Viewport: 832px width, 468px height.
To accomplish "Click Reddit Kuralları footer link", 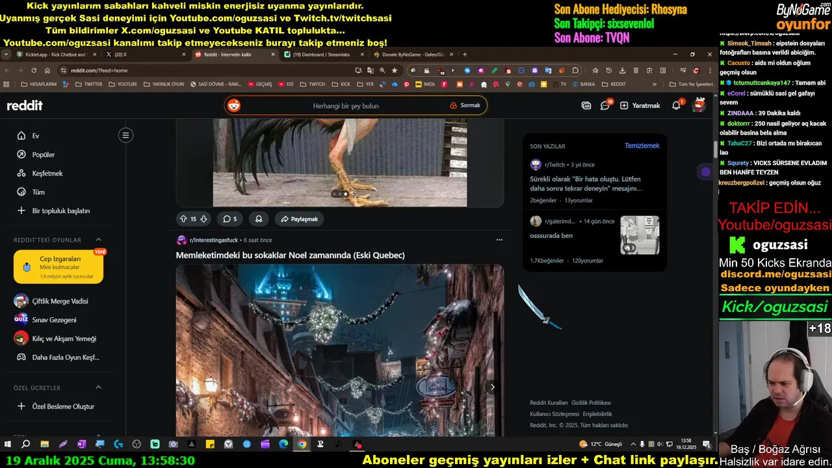I will click(549, 403).
